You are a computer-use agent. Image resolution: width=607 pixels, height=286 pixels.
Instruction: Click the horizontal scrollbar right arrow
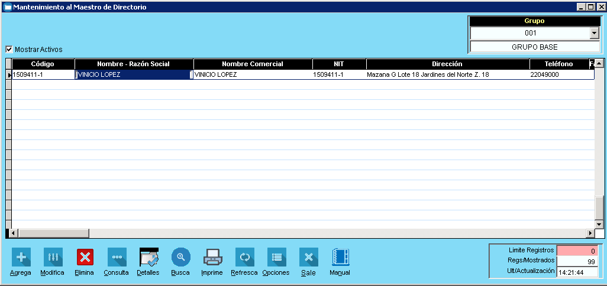(589, 233)
